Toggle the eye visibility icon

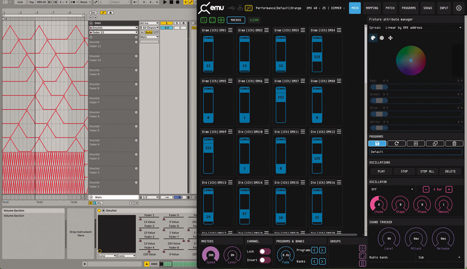click(221, 20)
